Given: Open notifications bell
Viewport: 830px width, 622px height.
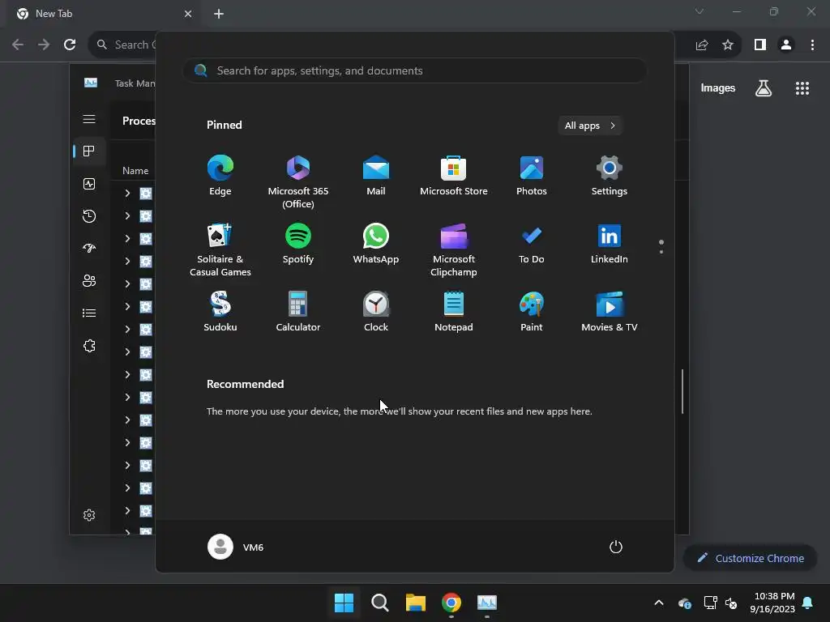Looking at the screenshot, I should [808, 603].
